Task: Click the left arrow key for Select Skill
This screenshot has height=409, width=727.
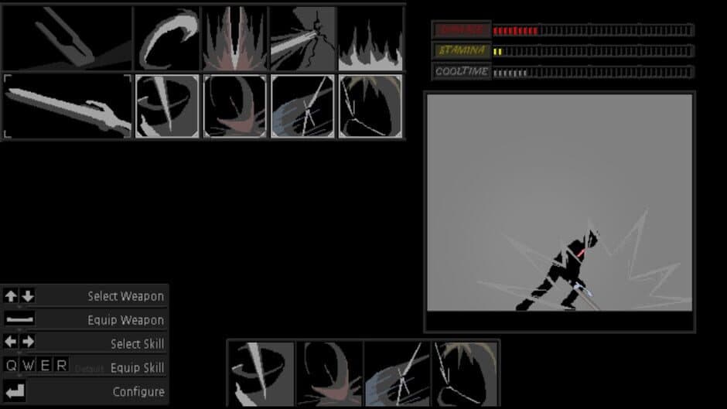Action: point(11,342)
